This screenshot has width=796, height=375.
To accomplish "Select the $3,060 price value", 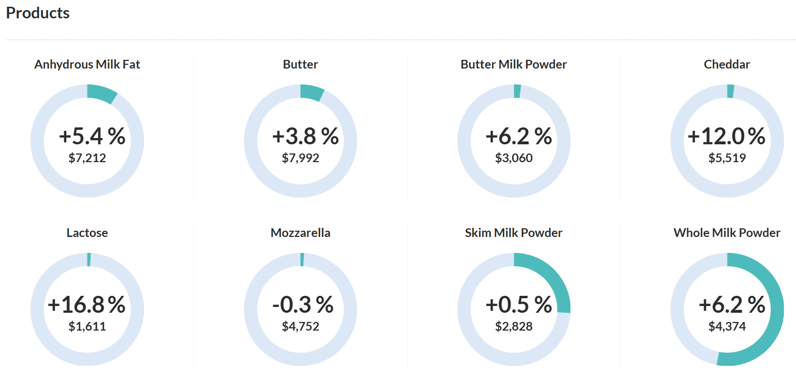I will pos(513,158).
